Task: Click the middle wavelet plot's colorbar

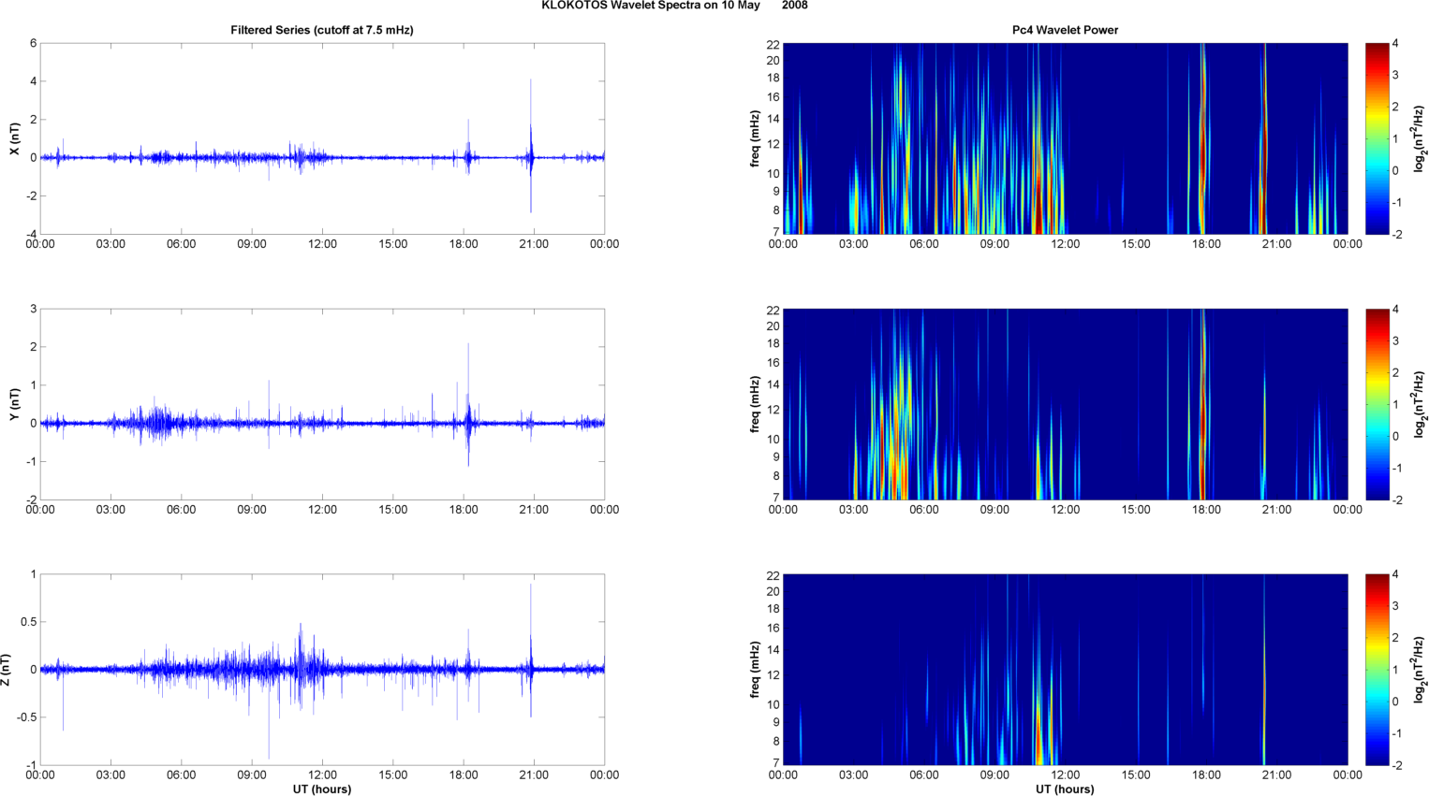Action: [x=1377, y=404]
